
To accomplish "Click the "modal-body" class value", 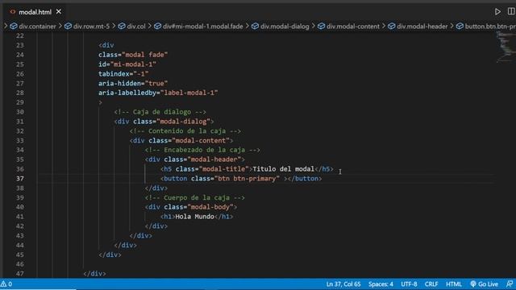I will pyautogui.click(x=210, y=208).
